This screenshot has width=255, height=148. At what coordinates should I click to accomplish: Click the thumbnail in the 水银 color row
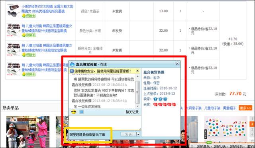point(14,30)
